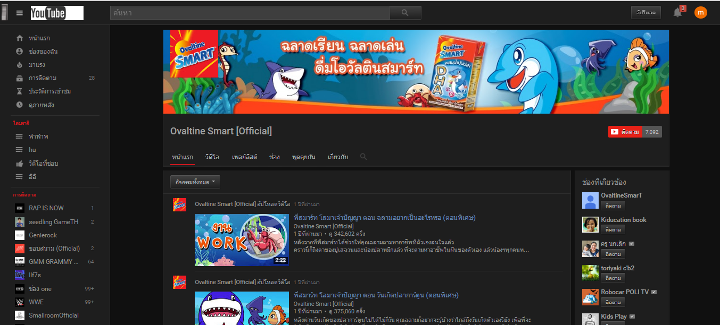720x325 pixels.
Task: Click the ฟ้าฟ้าพ playlist icon
Action: coord(20,136)
